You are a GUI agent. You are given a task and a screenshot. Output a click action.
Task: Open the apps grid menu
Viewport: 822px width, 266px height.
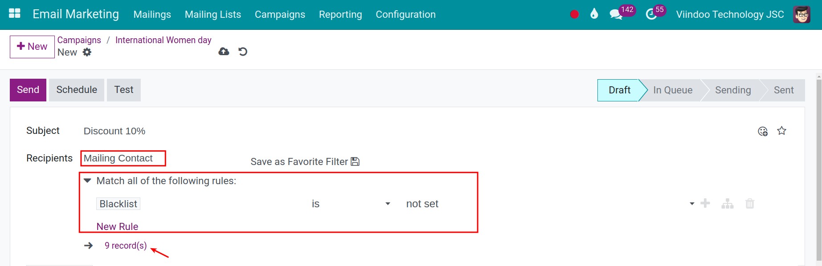[x=14, y=13]
